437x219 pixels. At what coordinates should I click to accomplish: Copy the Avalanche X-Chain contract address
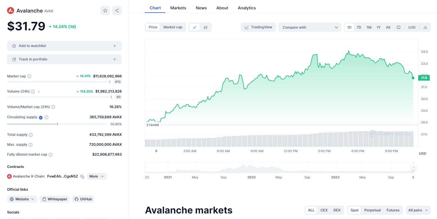(x=82, y=176)
